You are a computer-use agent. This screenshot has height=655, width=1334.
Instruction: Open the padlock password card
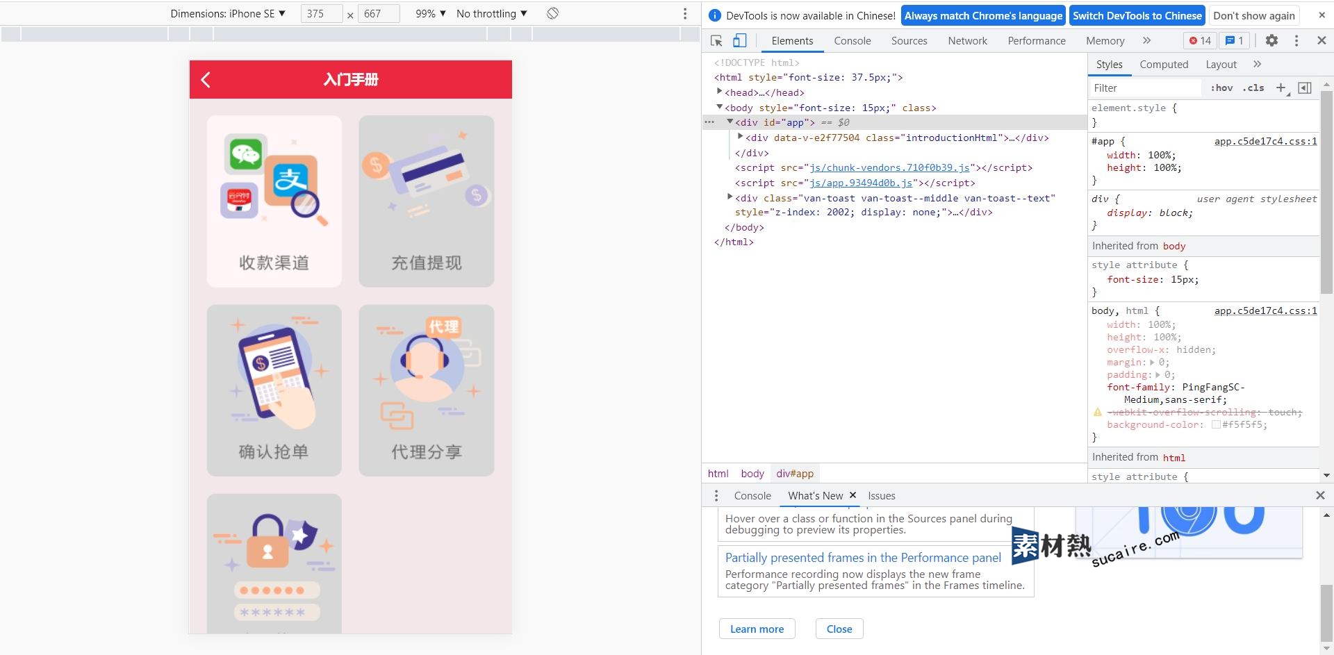pyautogui.click(x=274, y=563)
